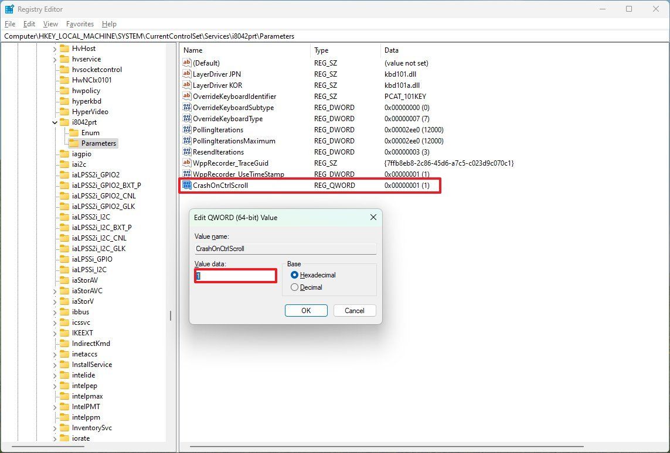The height and width of the screenshot is (453, 670).
Task: Cancel the Edit QWORD dialog
Action: [x=355, y=311]
